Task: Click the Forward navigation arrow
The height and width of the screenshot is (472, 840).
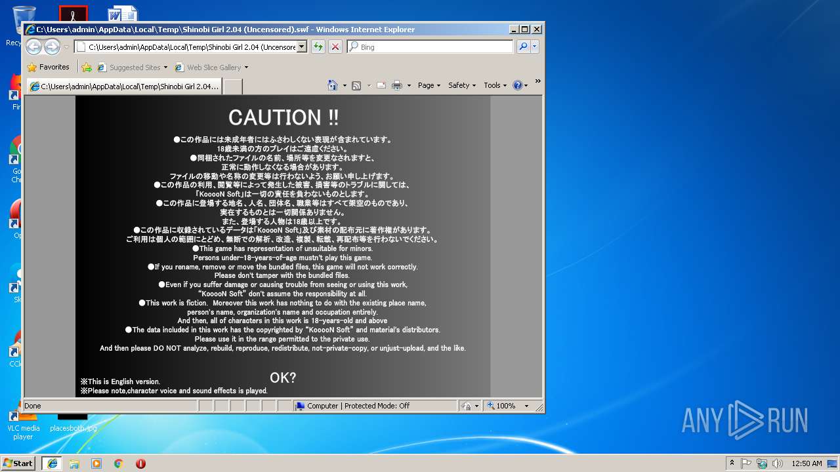Action: (x=52, y=47)
